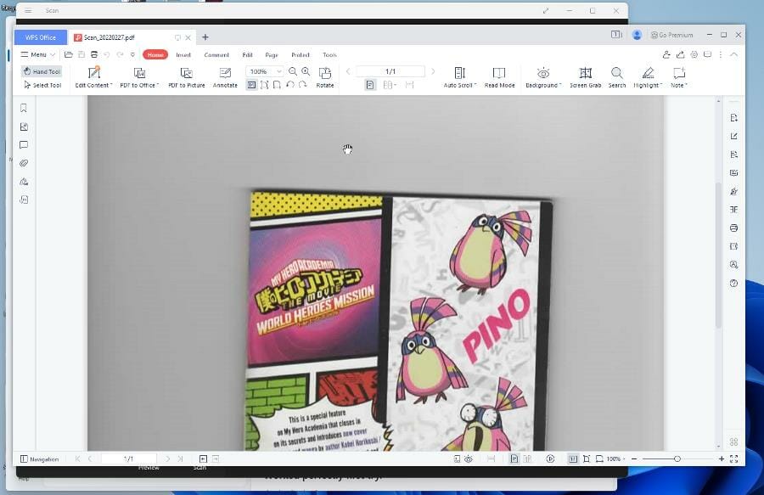The image size is (764, 495).
Task: Toggle eye protection mode in status bar
Action: click(x=469, y=459)
